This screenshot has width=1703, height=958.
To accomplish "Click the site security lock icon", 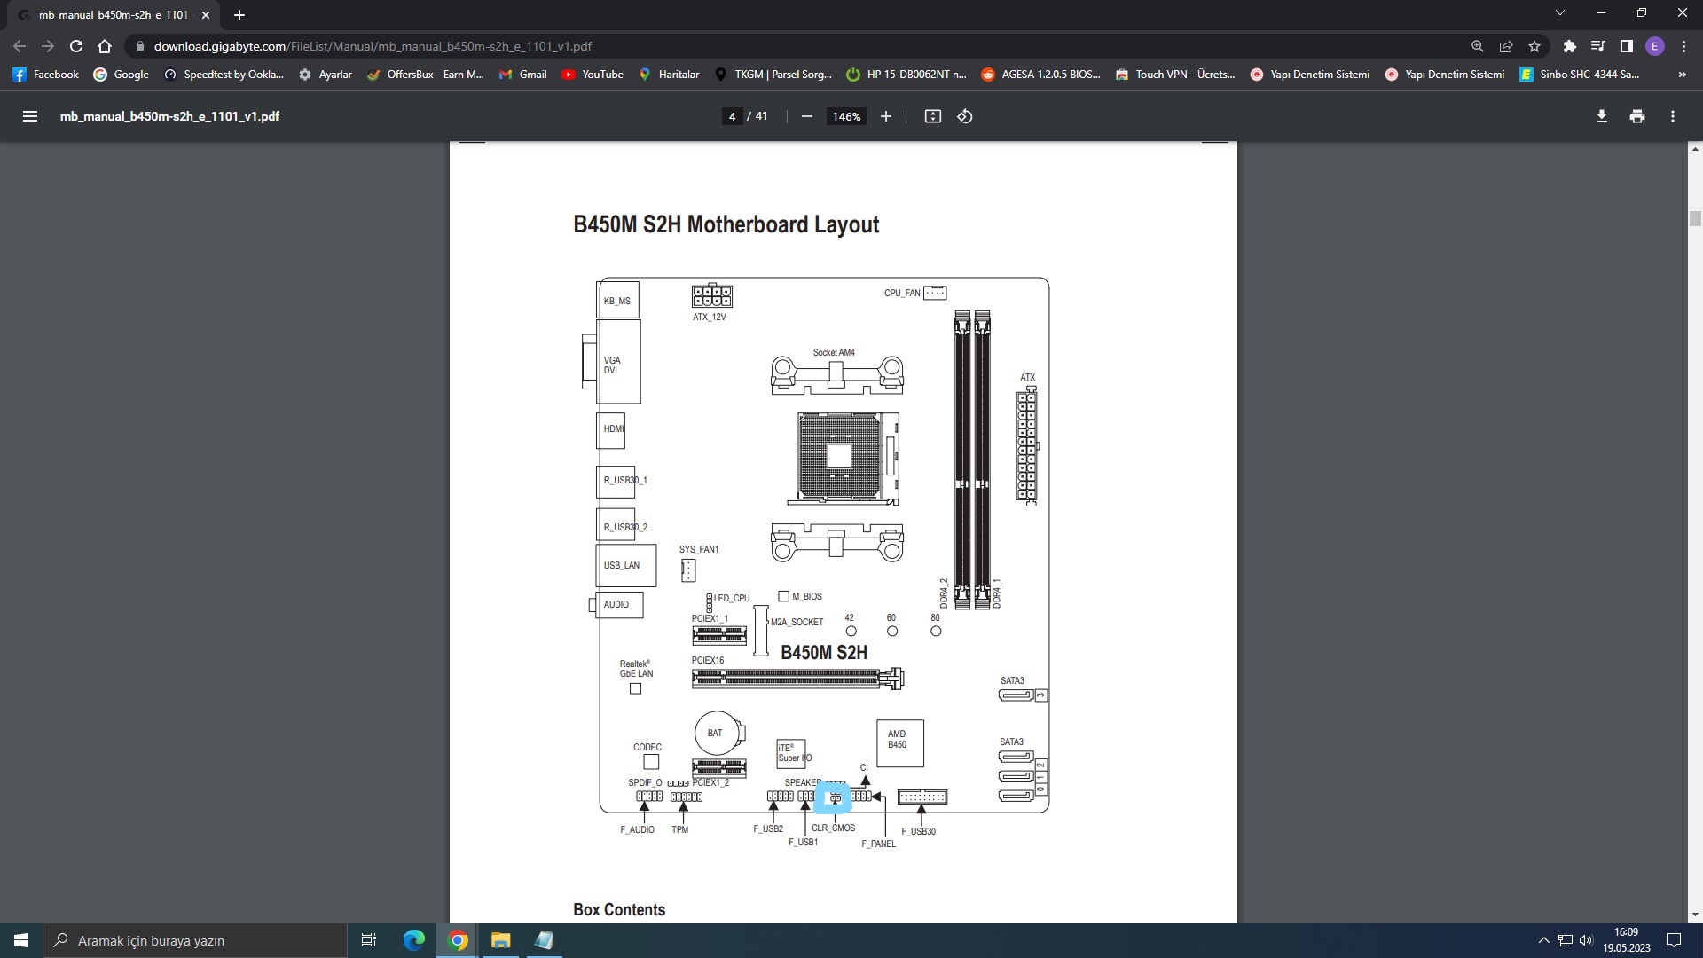I will click(139, 46).
